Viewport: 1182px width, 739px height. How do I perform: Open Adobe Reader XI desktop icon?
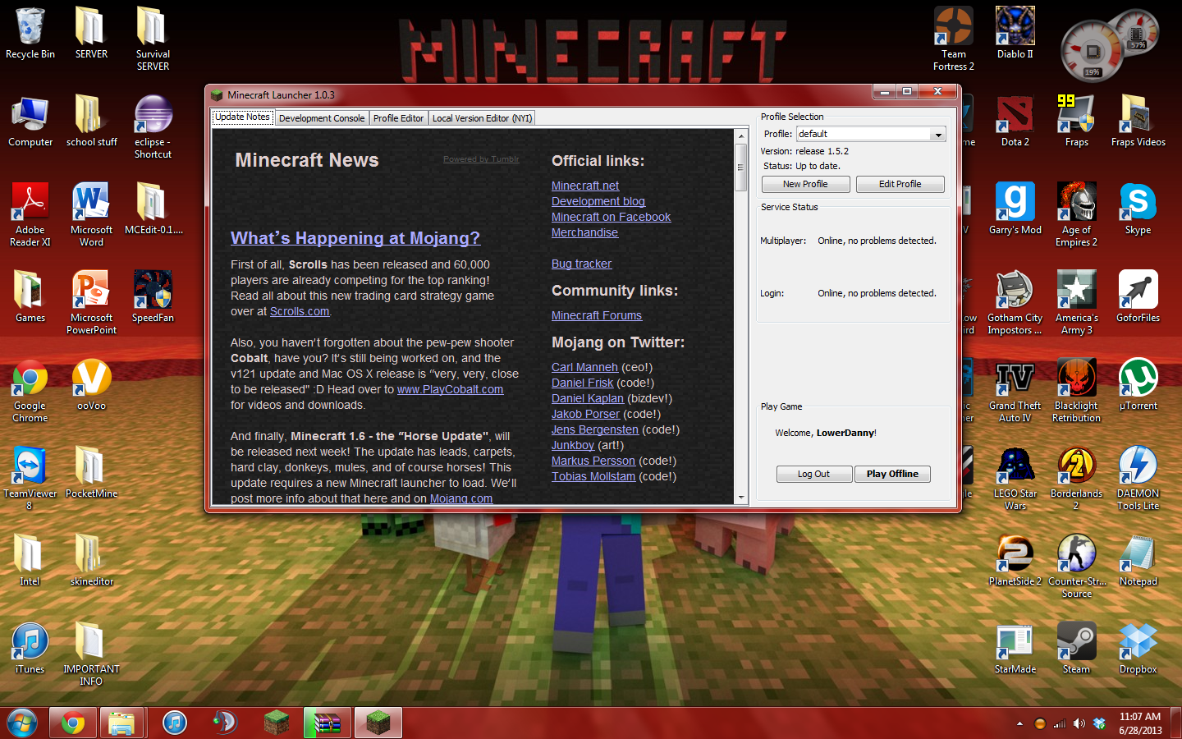pyautogui.click(x=30, y=214)
